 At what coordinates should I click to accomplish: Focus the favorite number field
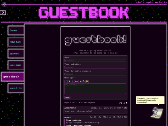coord(95,74)
